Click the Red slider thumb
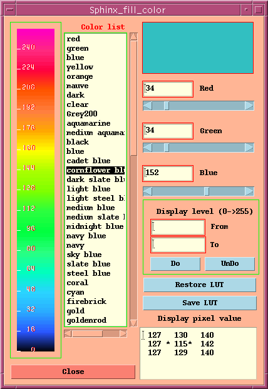Screen dimensions: 268x389 pos(167,106)
